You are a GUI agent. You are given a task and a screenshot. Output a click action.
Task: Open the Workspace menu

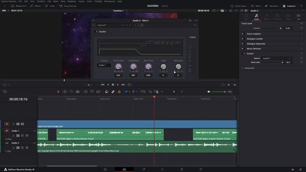(109, 1)
